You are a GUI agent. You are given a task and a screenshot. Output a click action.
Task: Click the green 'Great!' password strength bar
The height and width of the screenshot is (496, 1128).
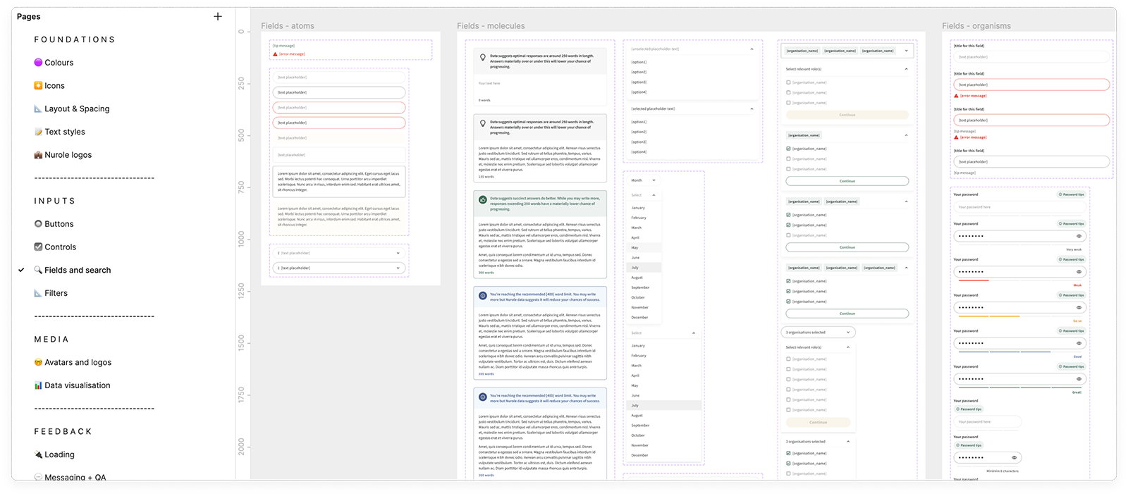coord(1019,387)
